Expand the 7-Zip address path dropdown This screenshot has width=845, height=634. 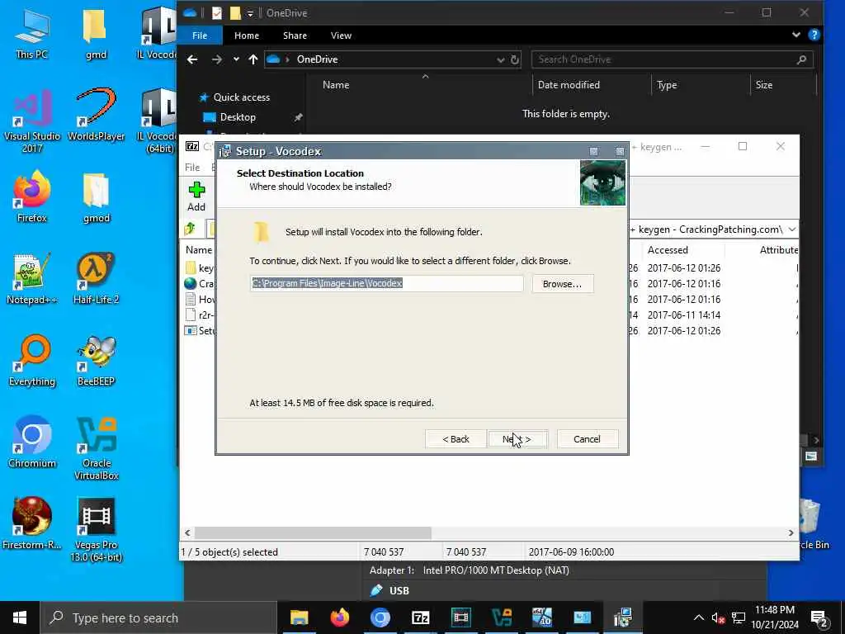791,229
